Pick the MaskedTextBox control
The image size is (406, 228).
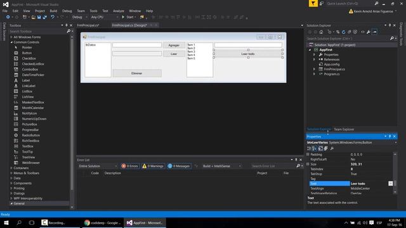[33, 103]
